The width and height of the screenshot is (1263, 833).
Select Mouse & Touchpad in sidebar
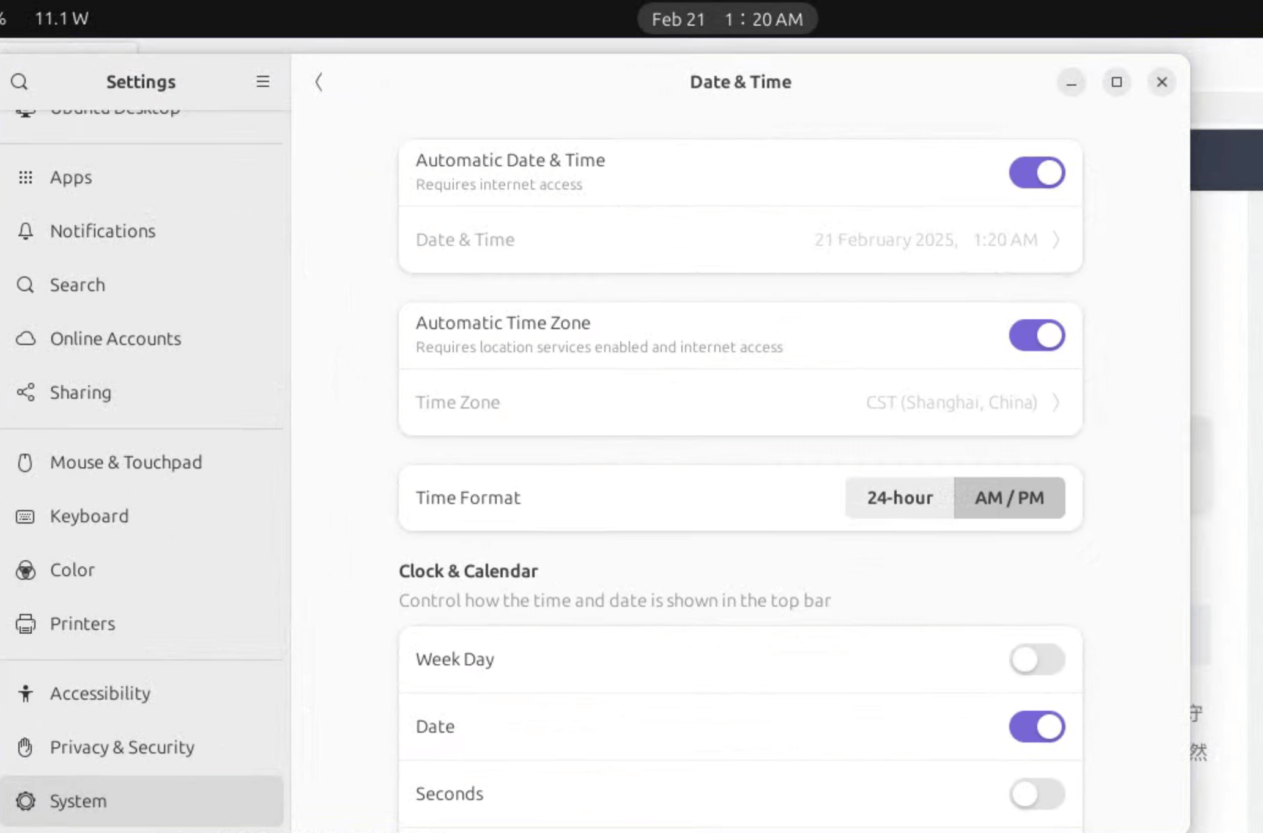tap(125, 462)
